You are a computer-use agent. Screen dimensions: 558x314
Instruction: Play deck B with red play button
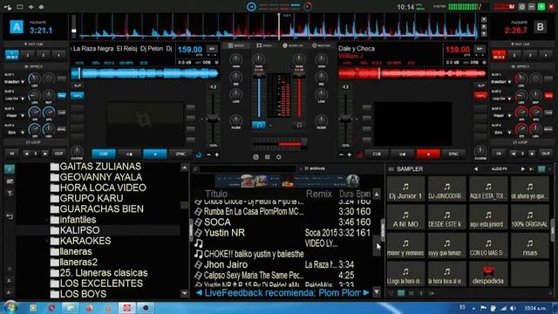[x=428, y=154]
